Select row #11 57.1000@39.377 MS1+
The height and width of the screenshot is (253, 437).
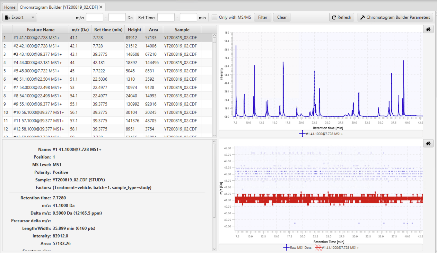(x=107, y=121)
